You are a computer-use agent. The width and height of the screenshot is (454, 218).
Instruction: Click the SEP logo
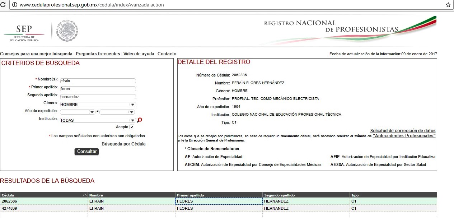[24, 33]
